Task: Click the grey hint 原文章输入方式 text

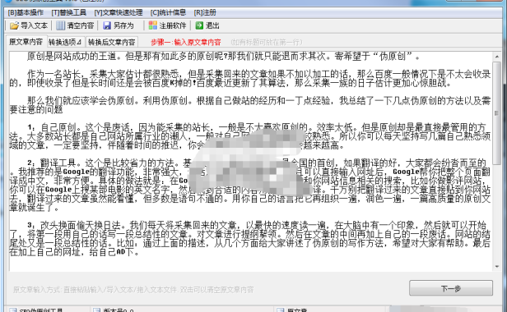Action: tap(133, 290)
